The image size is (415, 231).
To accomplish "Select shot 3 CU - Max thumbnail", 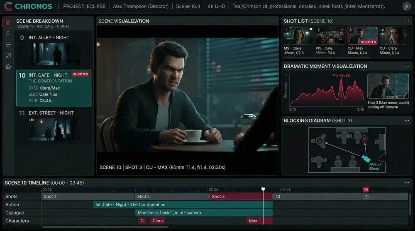I will tap(362, 36).
